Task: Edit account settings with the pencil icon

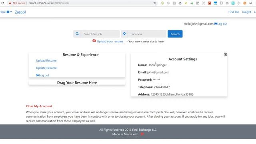Action: click(226, 55)
